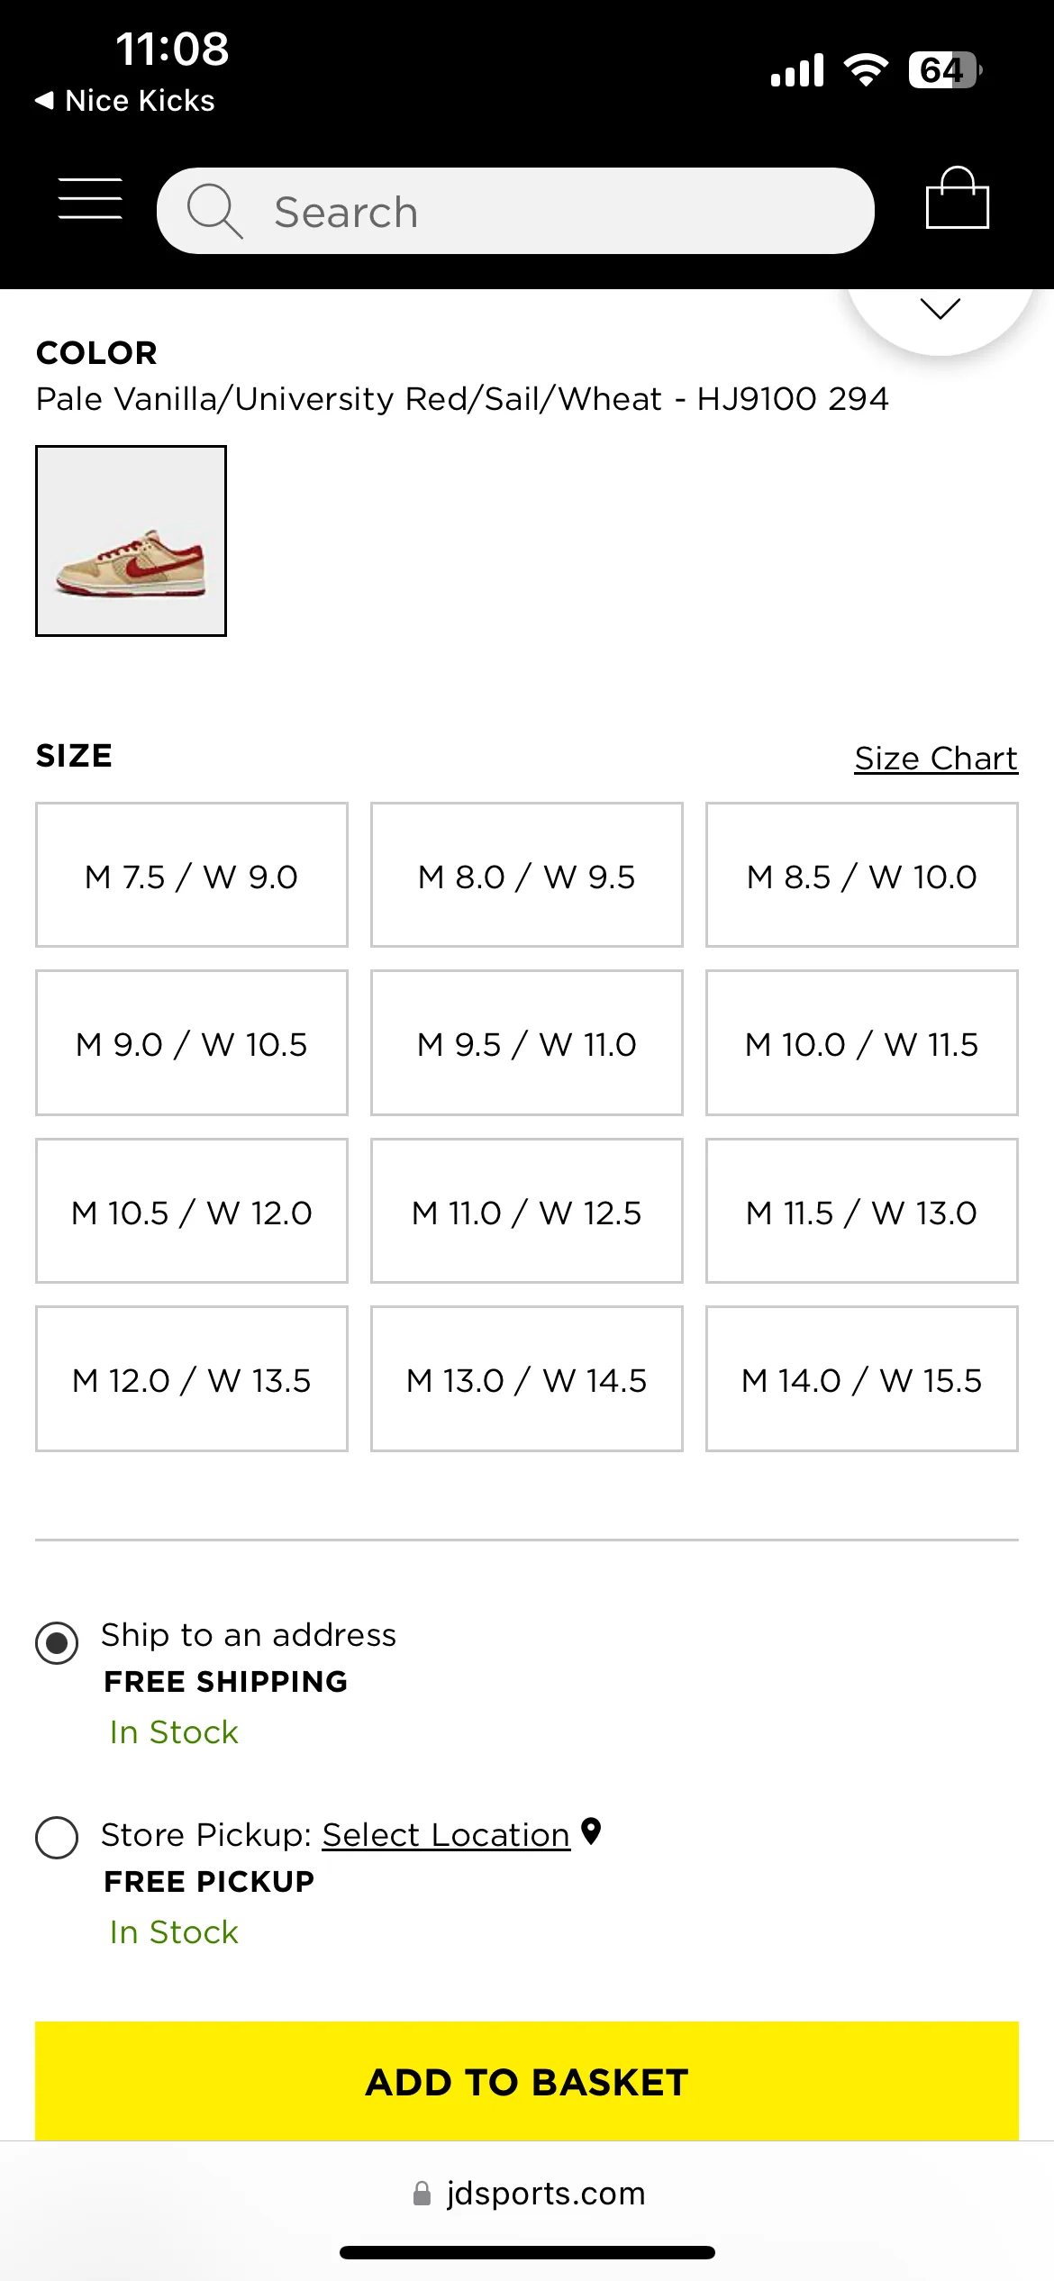Open the hamburger navigation menu

click(90, 199)
